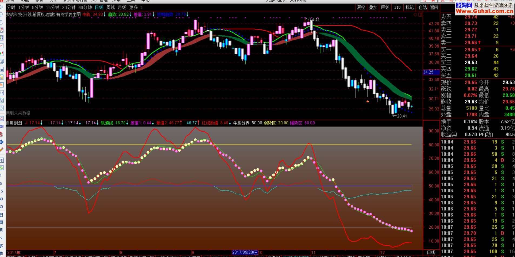Image resolution: width=515 pixels, height=257 pixels.
Task: Click the magenta 差值 3.91 label
Action: 144,14
